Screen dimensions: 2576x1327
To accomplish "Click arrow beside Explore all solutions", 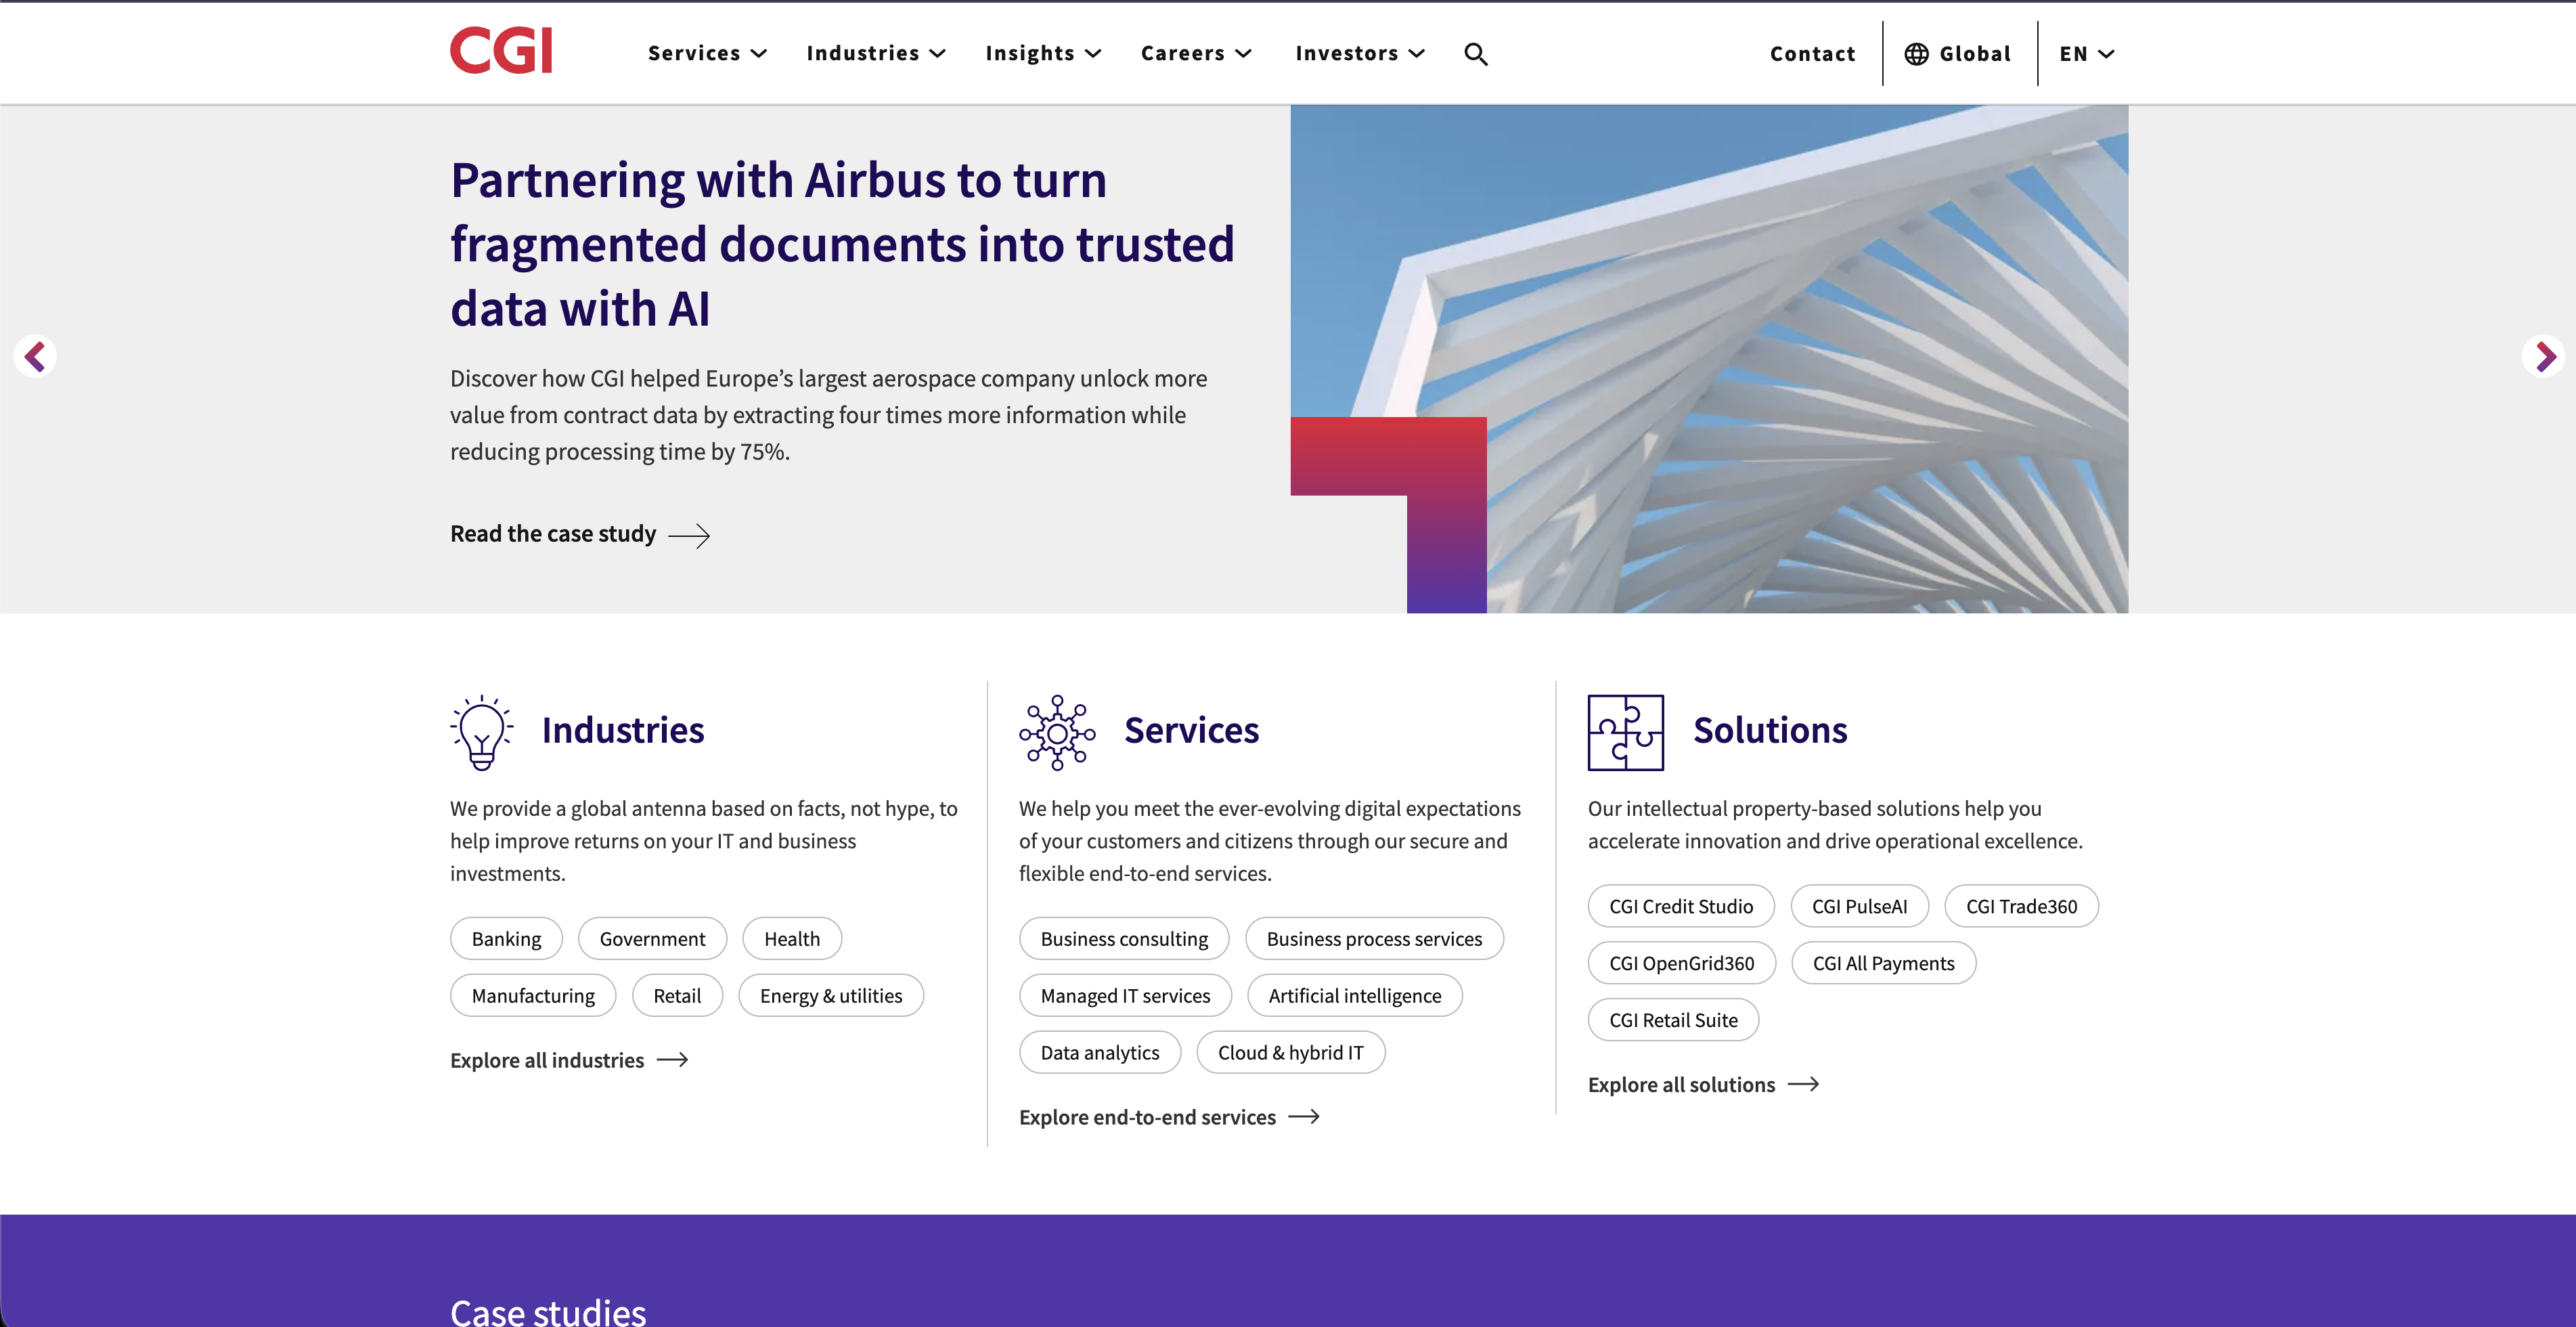I will [x=1803, y=1084].
